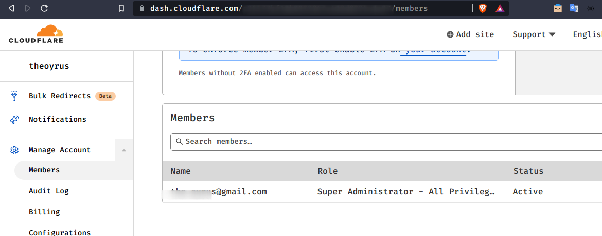Click the Brave Rewards triangle icon
The height and width of the screenshot is (236, 602).
499,8
